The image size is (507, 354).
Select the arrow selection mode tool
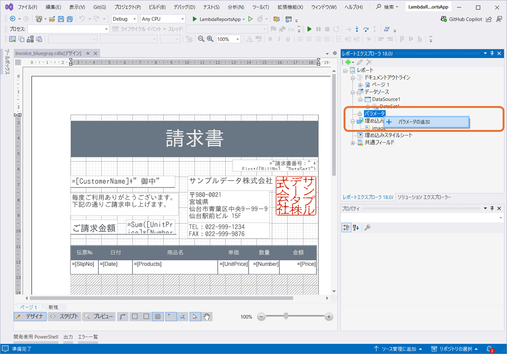pos(195,317)
